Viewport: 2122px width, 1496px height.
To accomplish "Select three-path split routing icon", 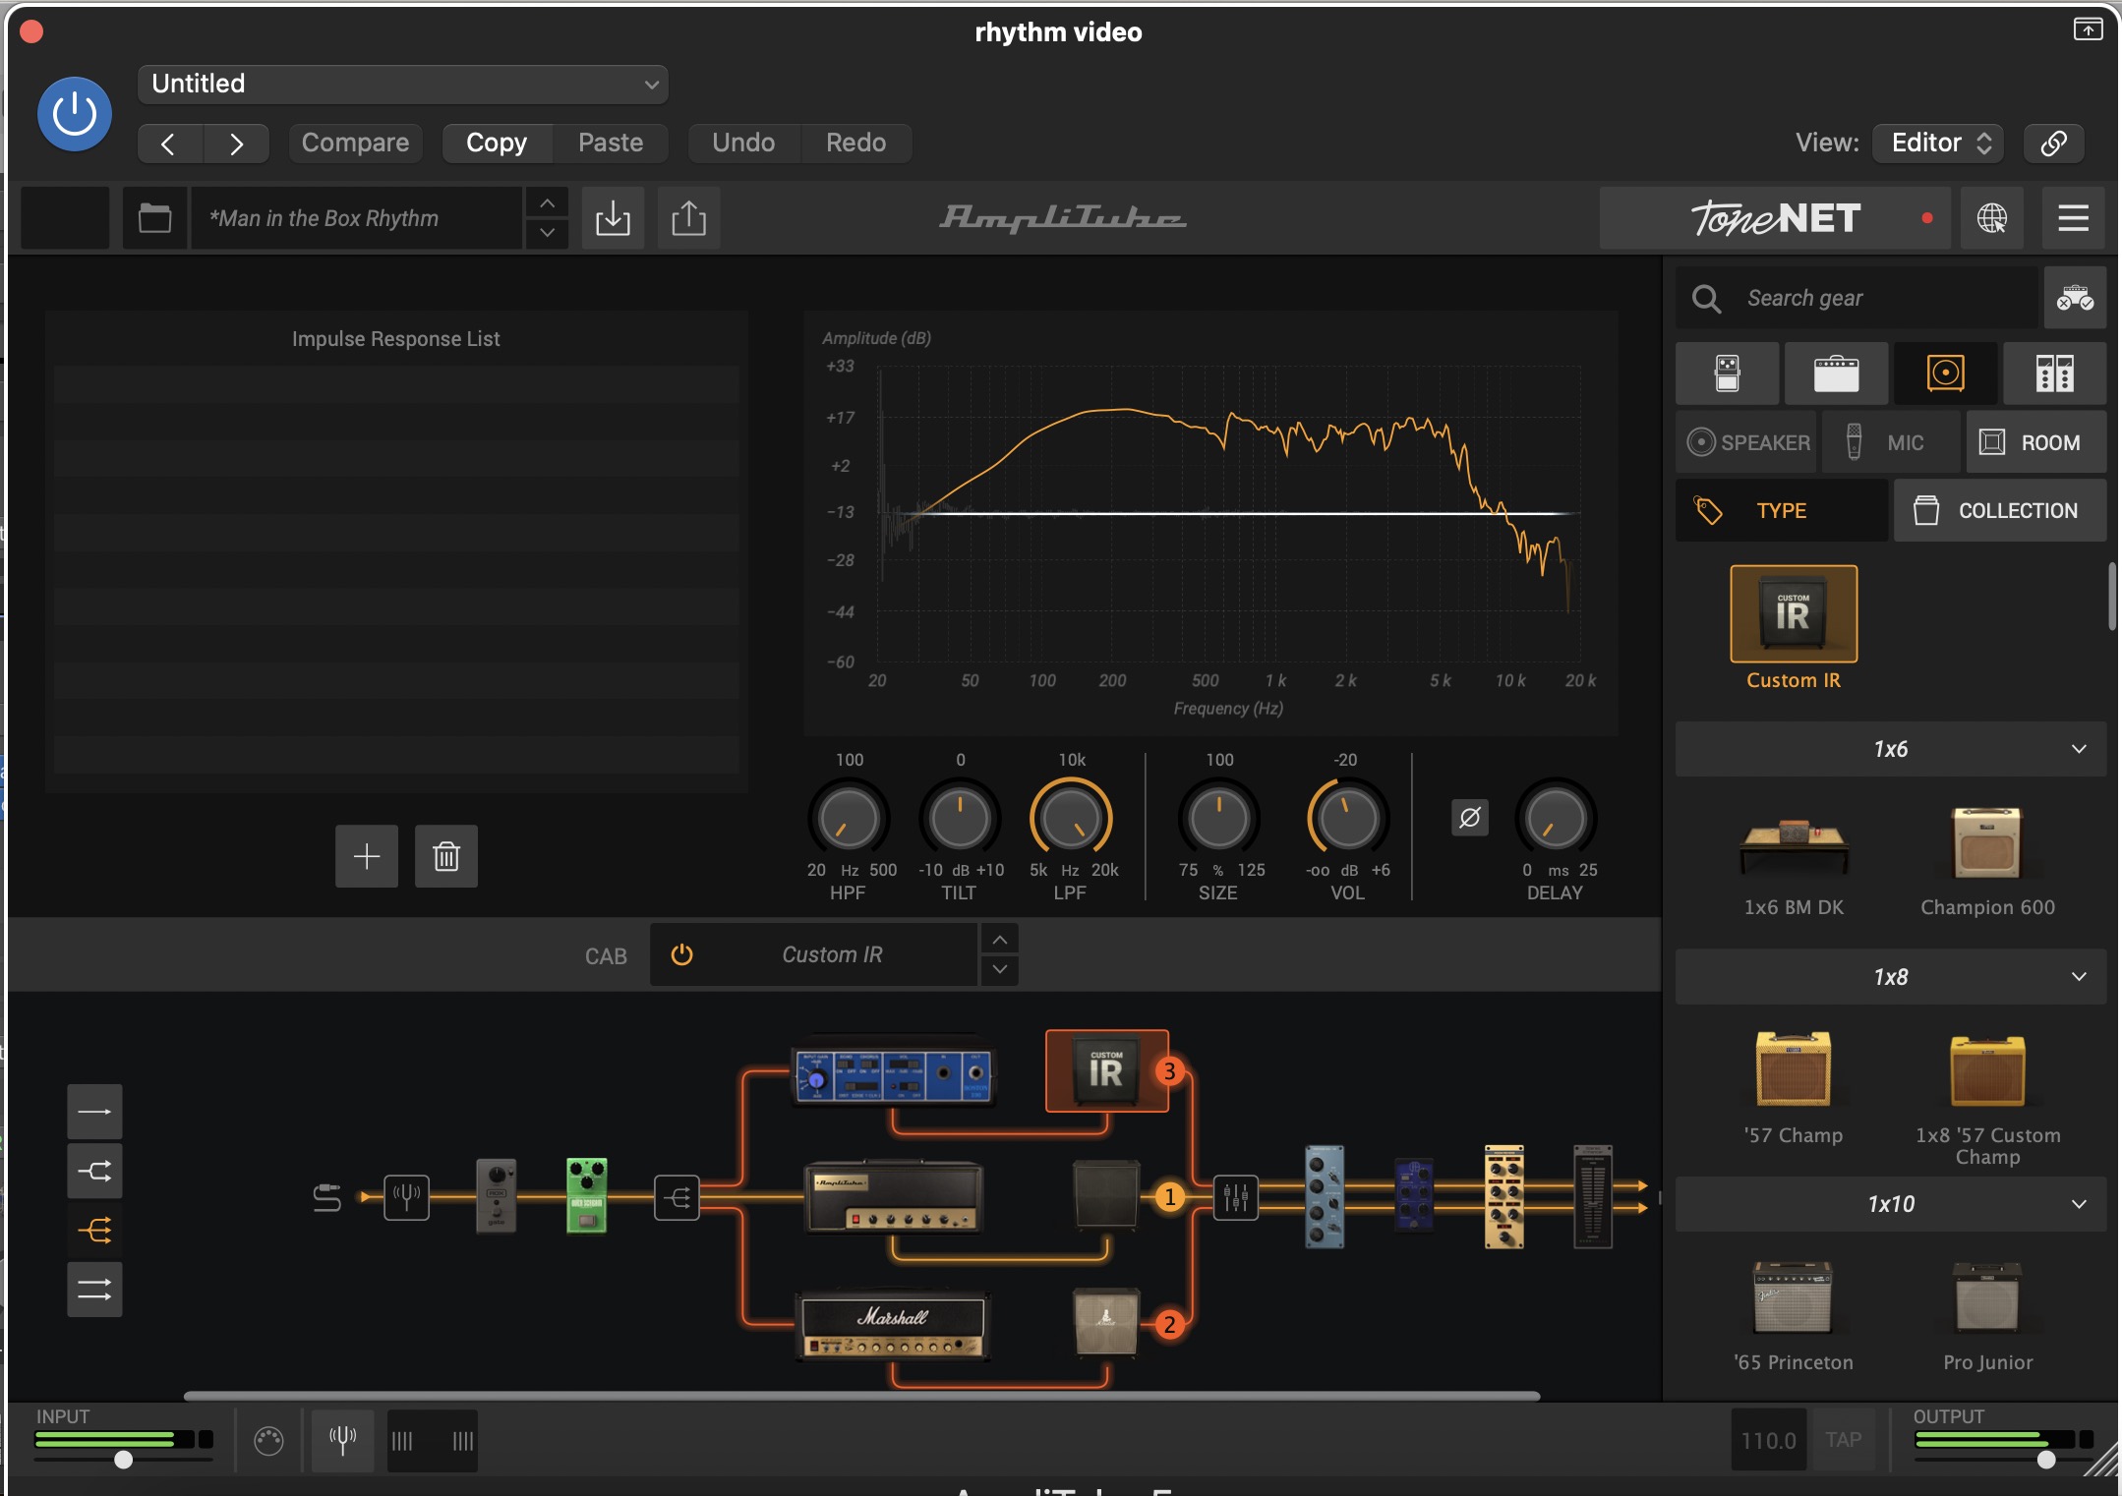I will [94, 1230].
